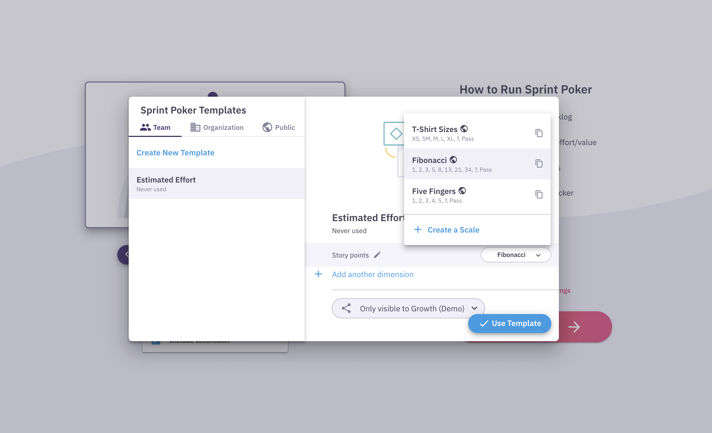Clone the Five Fingers scale

pyautogui.click(x=538, y=194)
